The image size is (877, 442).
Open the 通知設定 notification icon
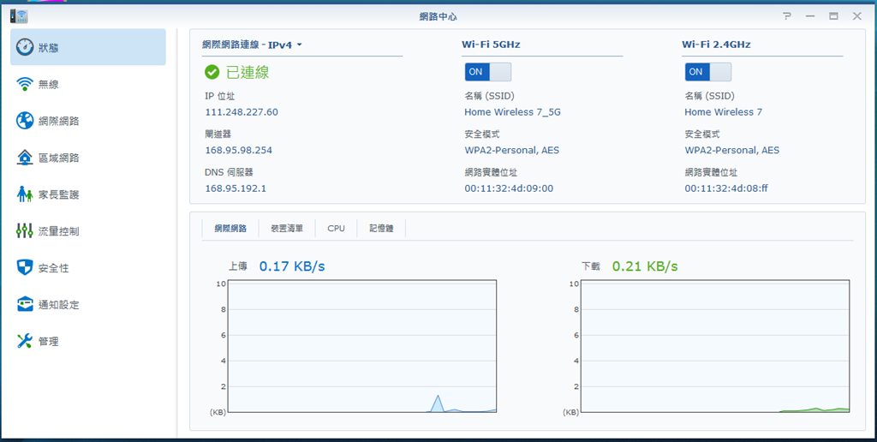tap(26, 305)
